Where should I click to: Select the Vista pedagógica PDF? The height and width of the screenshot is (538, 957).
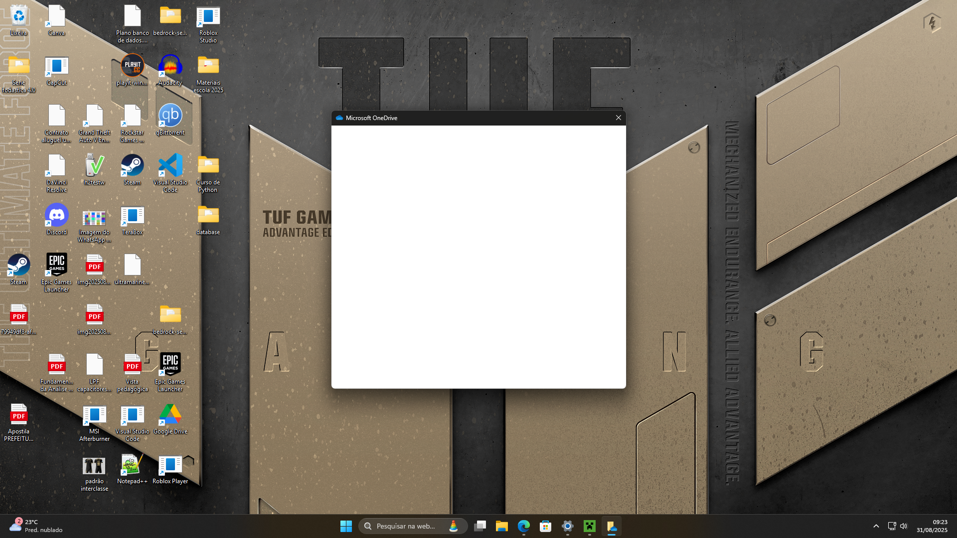pyautogui.click(x=132, y=373)
